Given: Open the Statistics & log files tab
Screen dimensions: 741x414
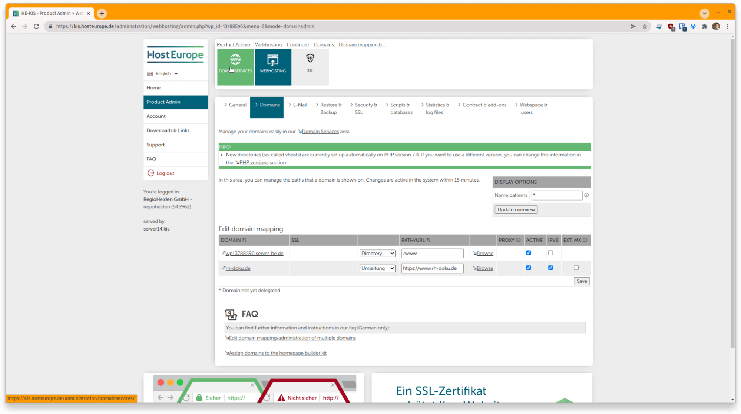Looking at the screenshot, I should tap(435, 109).
